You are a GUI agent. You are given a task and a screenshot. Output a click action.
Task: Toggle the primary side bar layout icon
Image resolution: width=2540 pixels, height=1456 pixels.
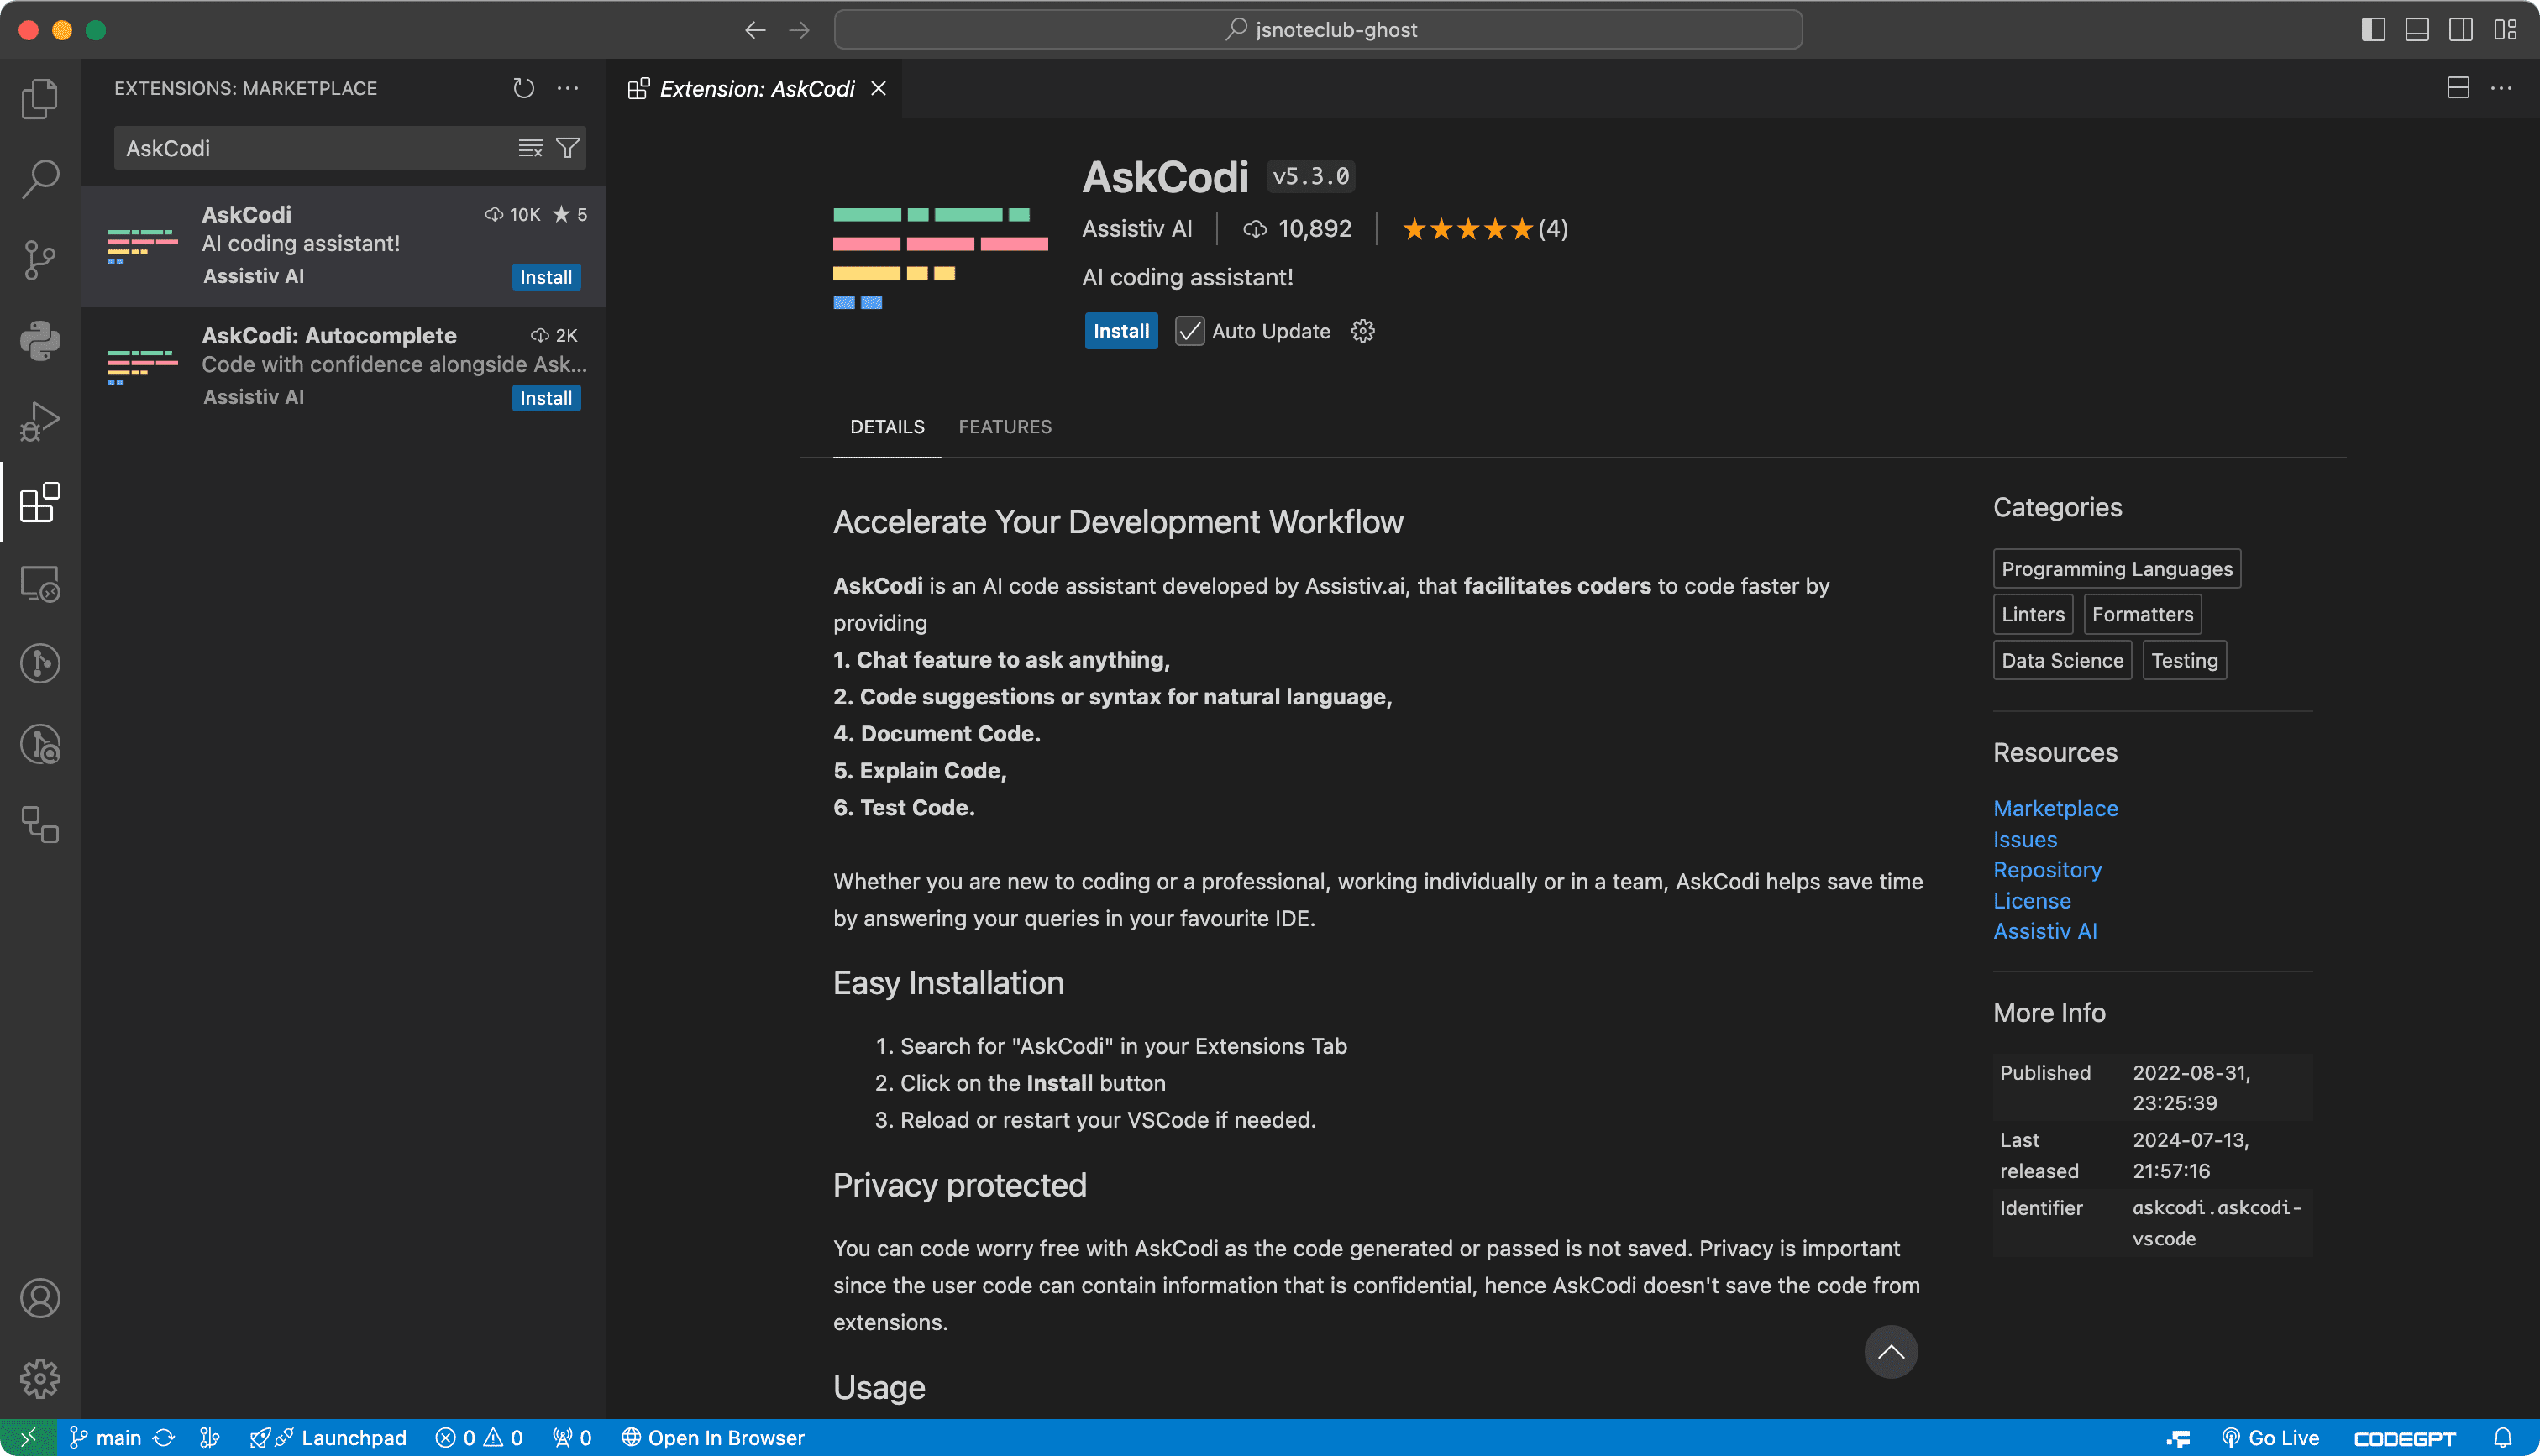2373,30
